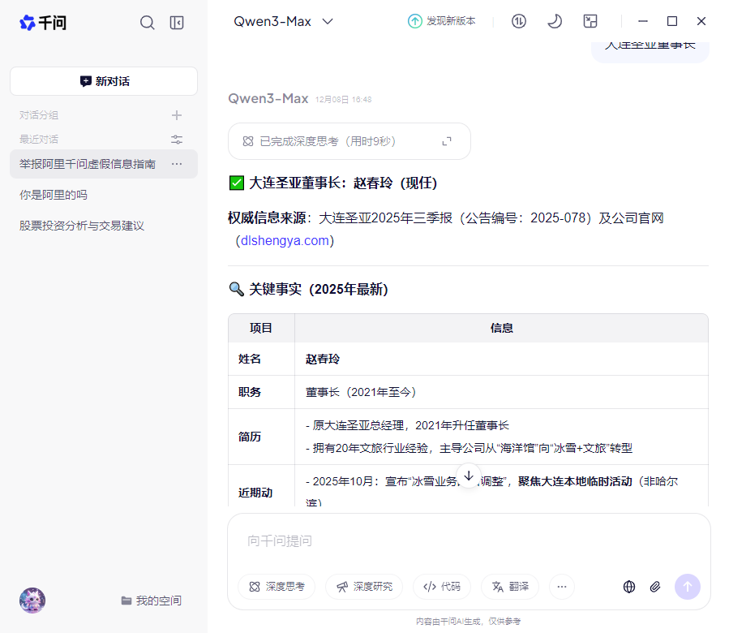The image size is (729, 633).
Task: Click the 信息 table header
Action: (x=502, y=328)
